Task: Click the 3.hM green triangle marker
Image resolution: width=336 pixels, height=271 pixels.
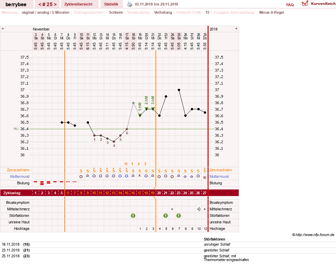Action: pyautogui.click(x=153, y=109)
